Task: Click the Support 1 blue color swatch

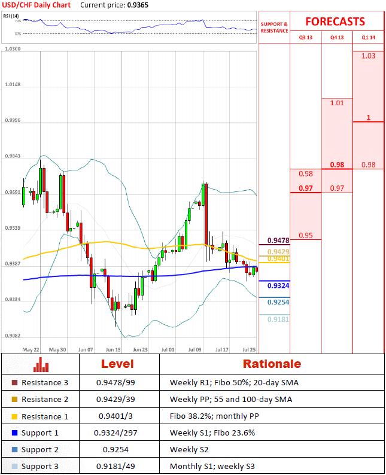Action: [14, 433]
